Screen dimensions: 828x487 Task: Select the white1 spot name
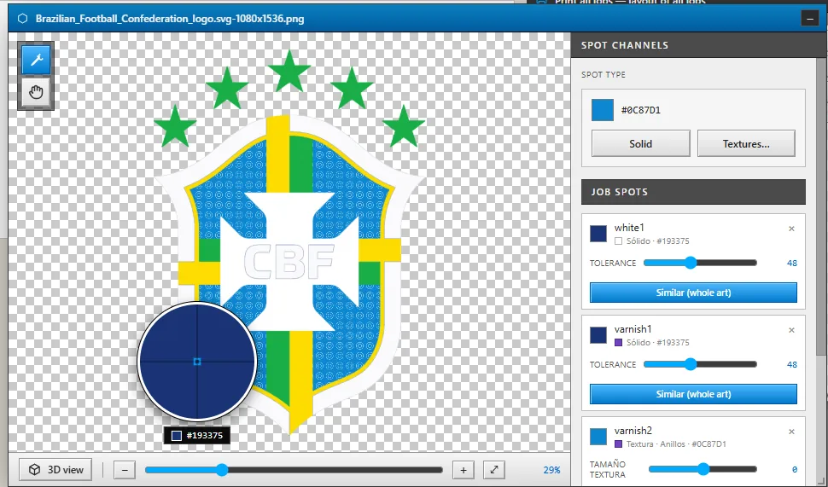tap(629, 228)
